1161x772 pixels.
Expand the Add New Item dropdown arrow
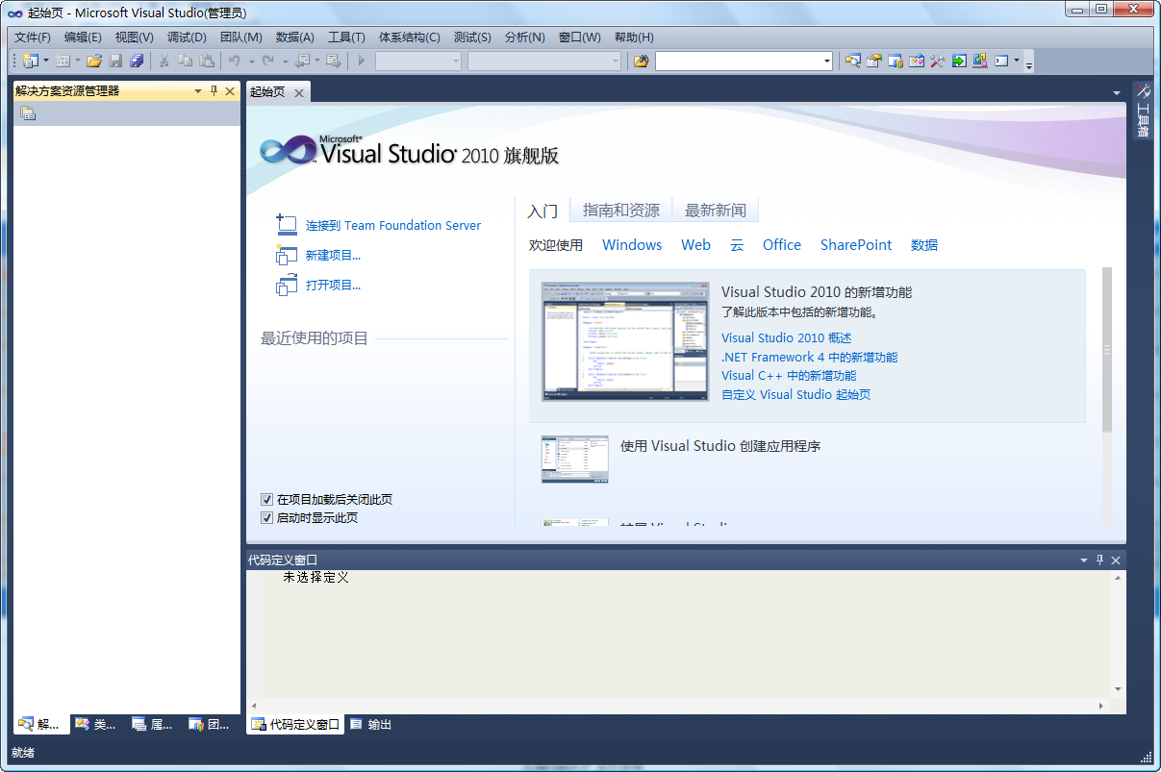tap(76, 61)
